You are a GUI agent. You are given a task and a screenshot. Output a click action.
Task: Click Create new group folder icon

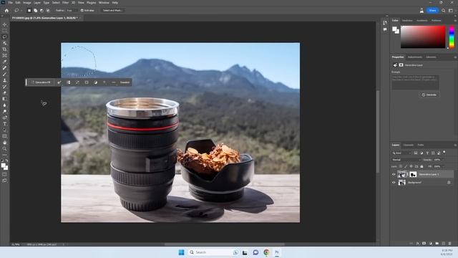tap(437, 243)
